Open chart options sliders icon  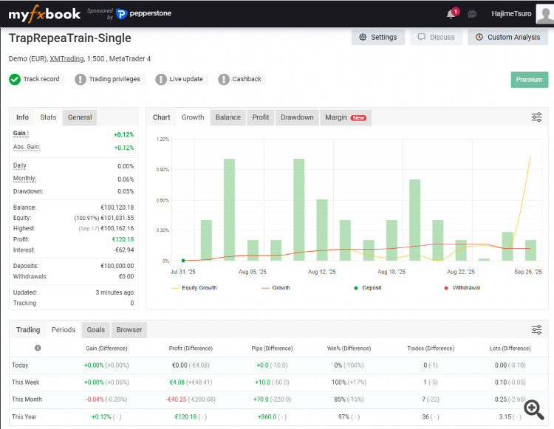(537, 117)
